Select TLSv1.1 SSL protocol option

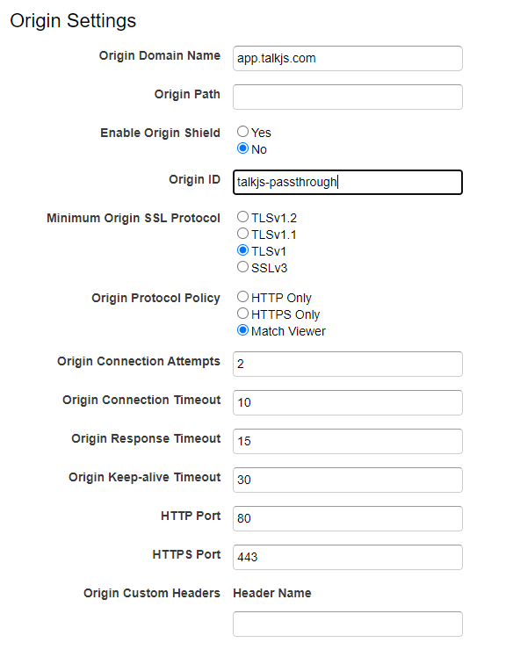coord(242,234)
